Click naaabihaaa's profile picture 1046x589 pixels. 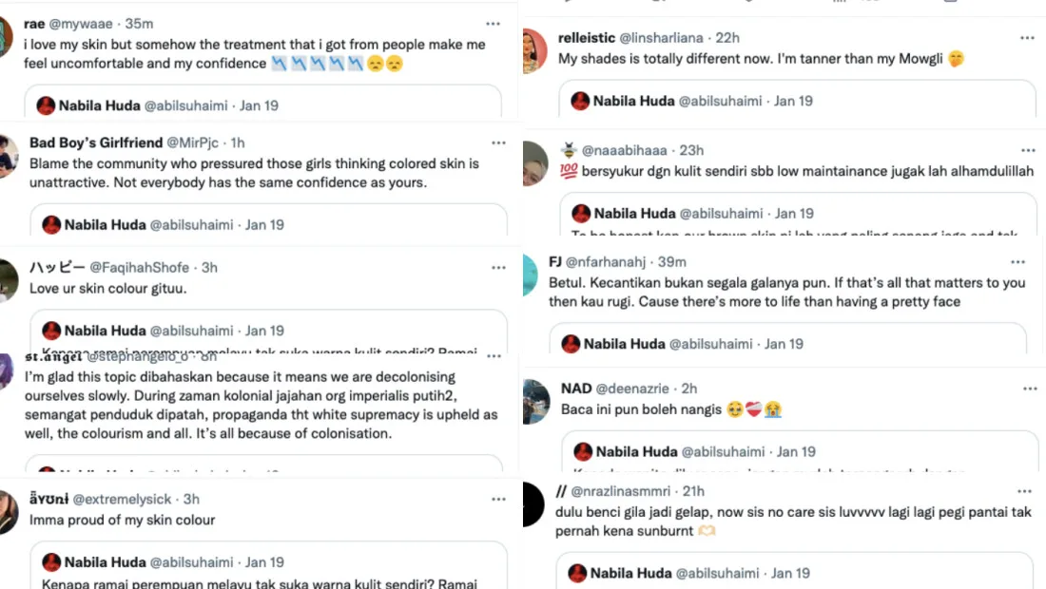pyautogui.click(x=535, y=161)
